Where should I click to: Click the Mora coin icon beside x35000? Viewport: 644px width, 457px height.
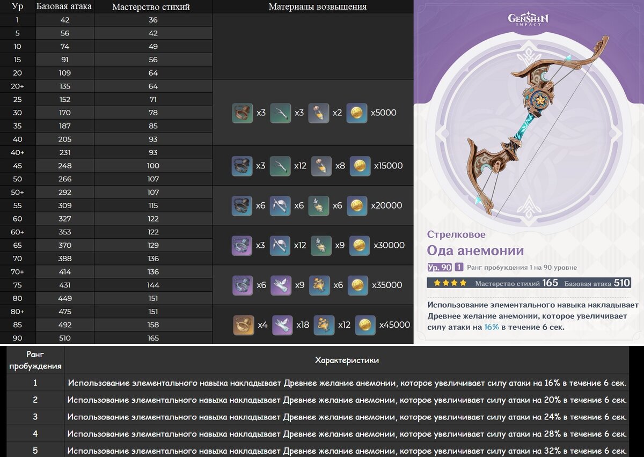click(x=358, y=285)
